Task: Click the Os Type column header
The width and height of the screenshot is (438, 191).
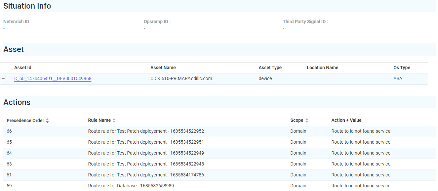Action: pos(402,68)
